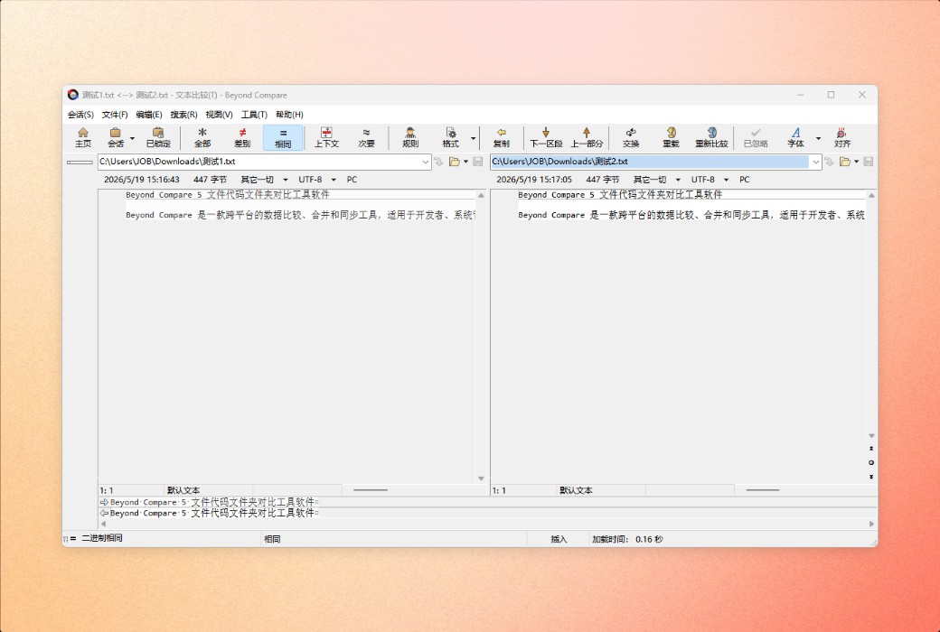This screenshot has width=940, height=632.
Task: Toggle the 差别 differences filter
Action: pos(242,137)
